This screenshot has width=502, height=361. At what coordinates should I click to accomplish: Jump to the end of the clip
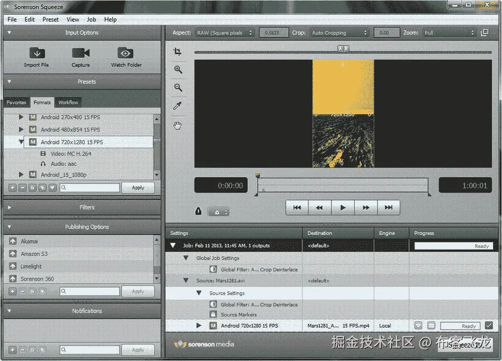(389, 207)
